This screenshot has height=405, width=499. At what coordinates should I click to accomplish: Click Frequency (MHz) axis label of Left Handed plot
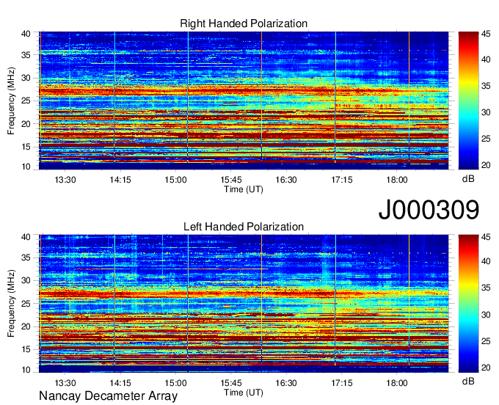(11, 304)
